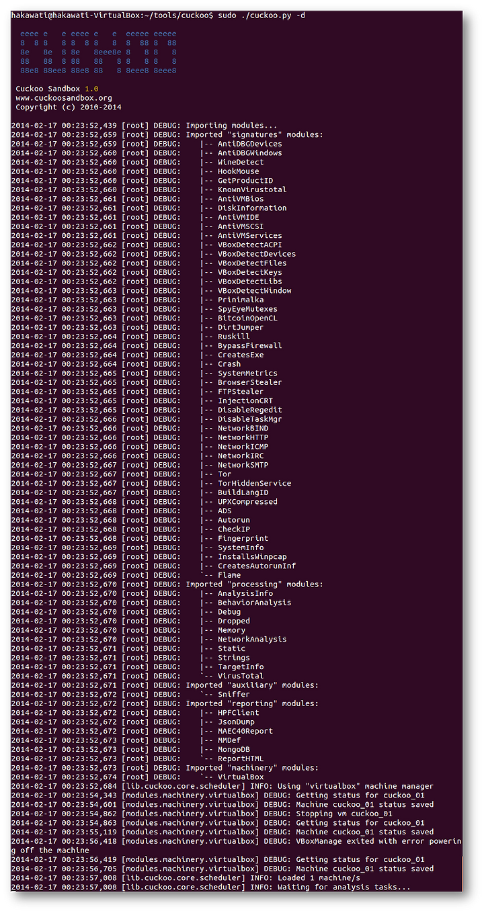Select the BypassFirewall module entry

[x=249, y=346]
